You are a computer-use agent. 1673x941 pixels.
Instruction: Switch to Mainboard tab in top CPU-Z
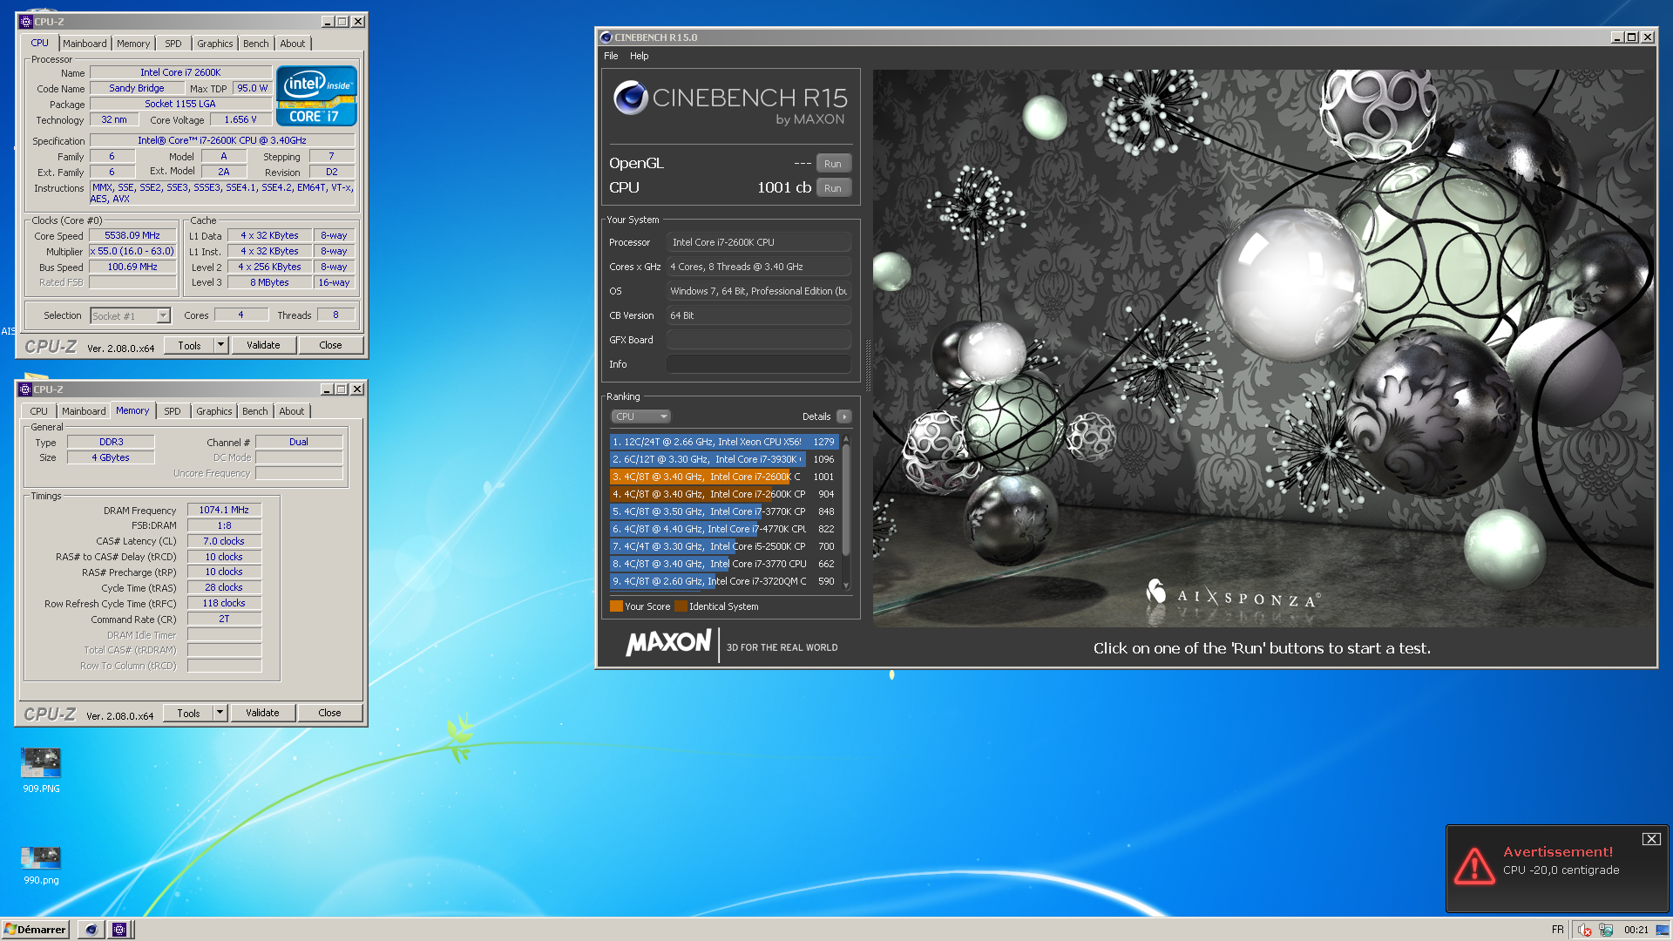85,44
